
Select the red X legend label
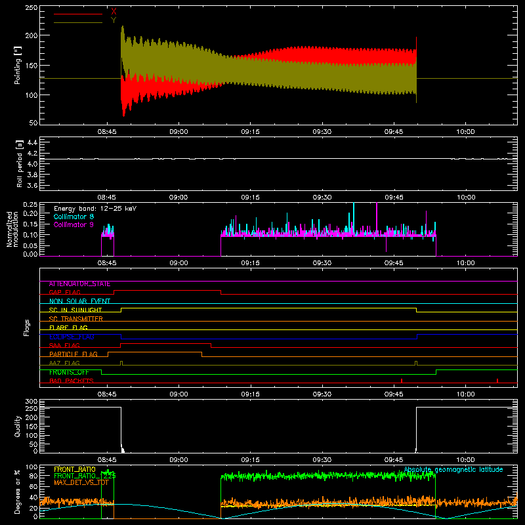pos(114,11)
